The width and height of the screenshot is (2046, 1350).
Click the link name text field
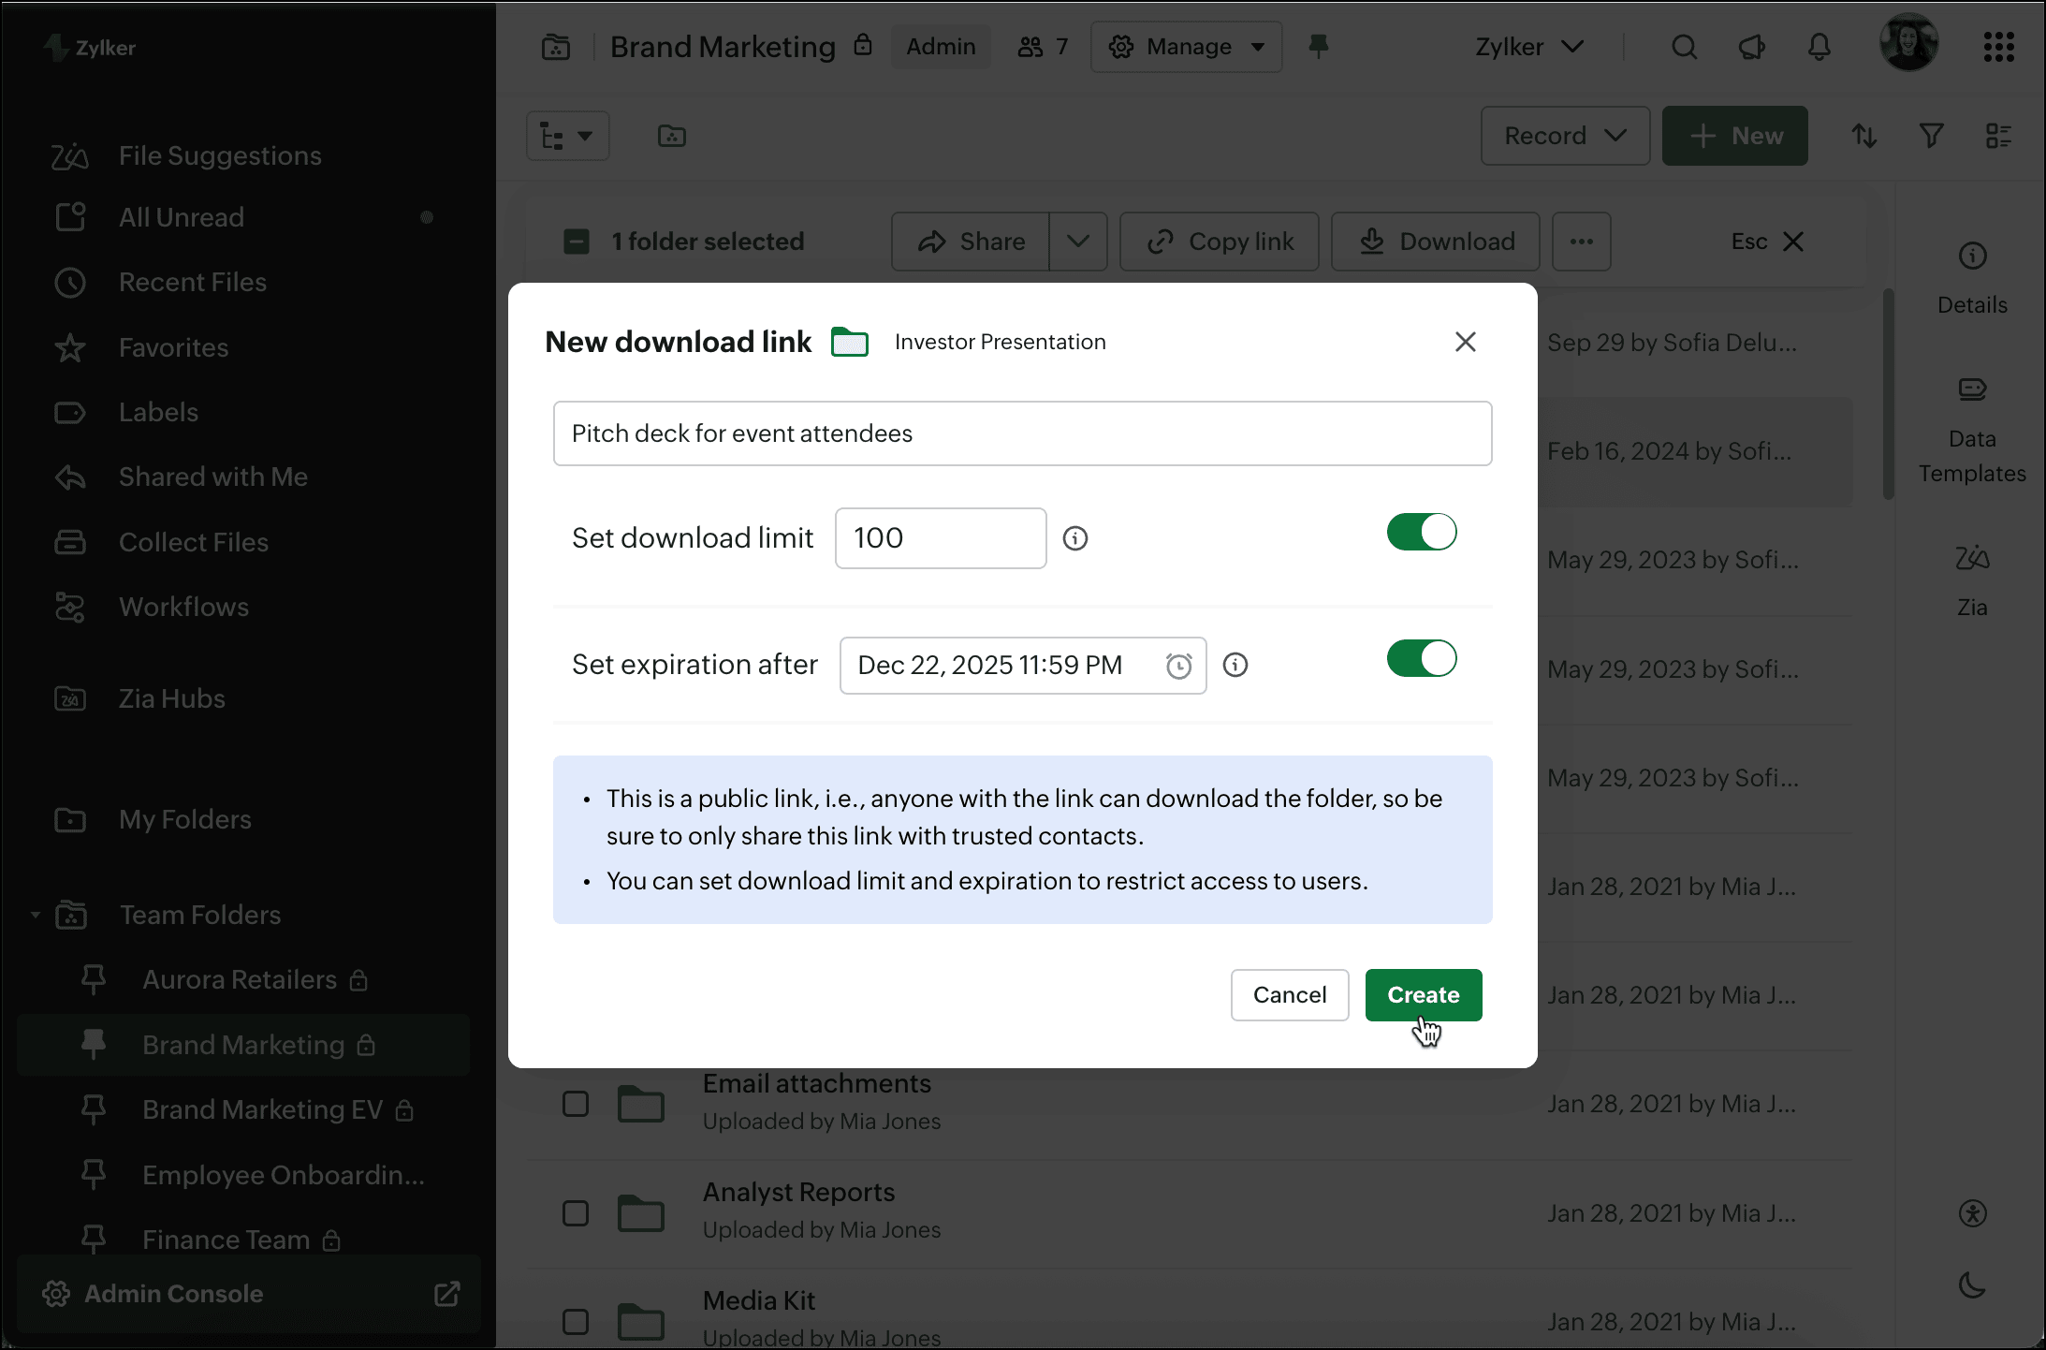pyautogui.click(x=1022, y=433)
